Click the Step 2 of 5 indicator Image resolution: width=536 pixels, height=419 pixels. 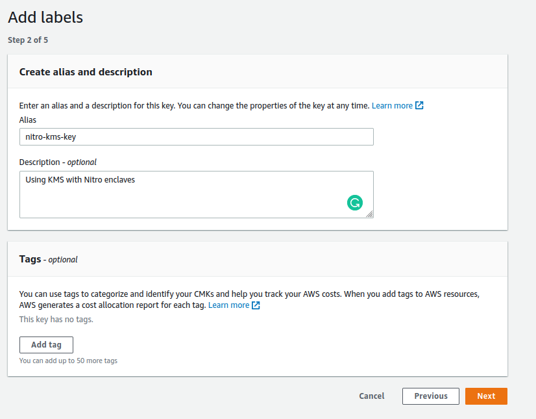[x=28, y=40]
